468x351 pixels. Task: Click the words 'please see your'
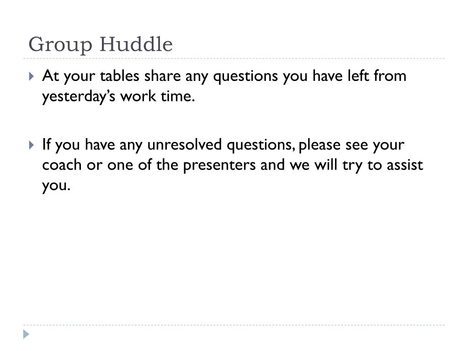coord(351,145)
